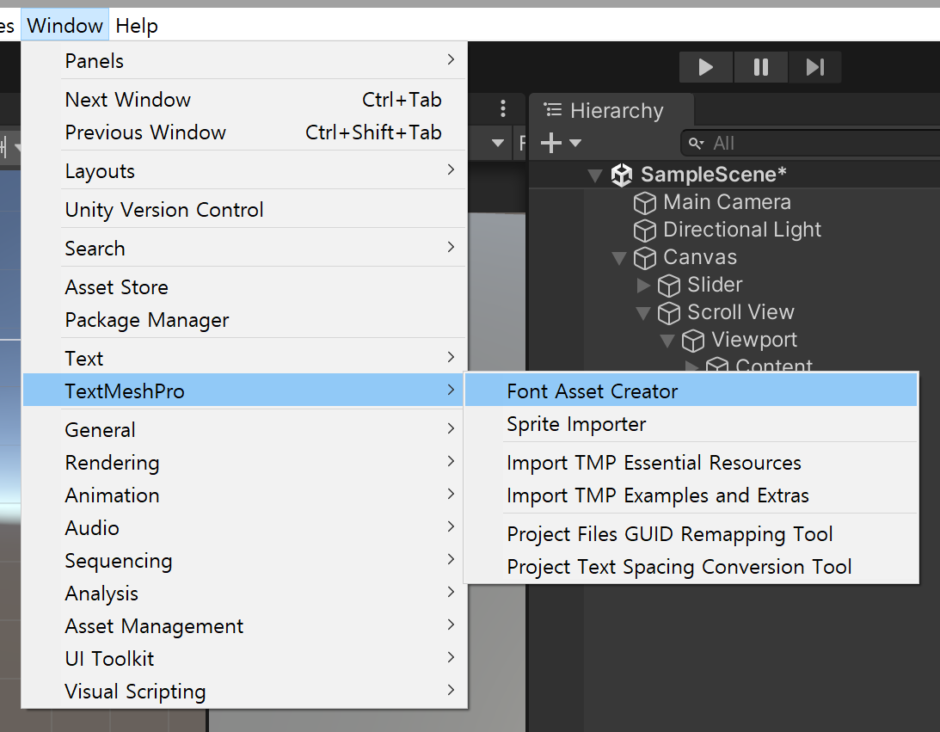The image size is (940, 732).
Task: Open the Analysis submenu
Action: coord(244,594)
